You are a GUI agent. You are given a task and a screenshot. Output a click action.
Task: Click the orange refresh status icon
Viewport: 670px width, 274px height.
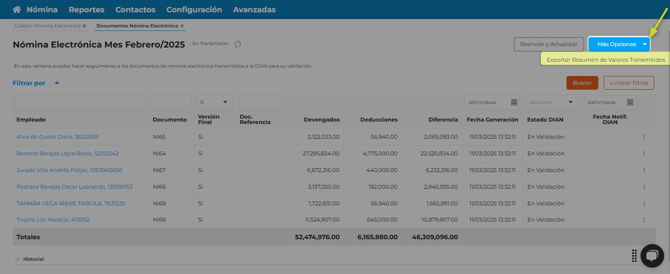[238, 44]
